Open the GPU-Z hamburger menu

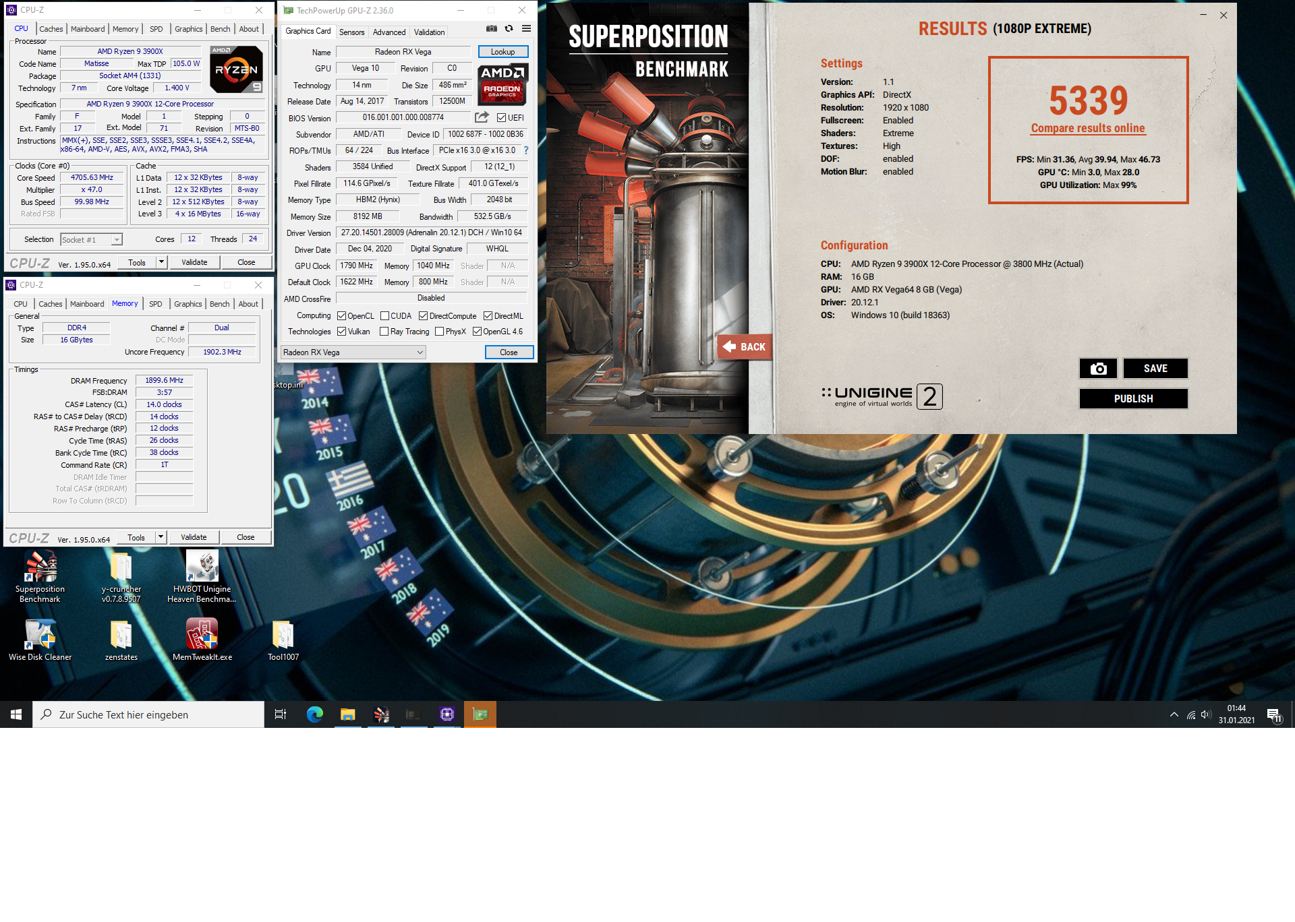(527, 28)
